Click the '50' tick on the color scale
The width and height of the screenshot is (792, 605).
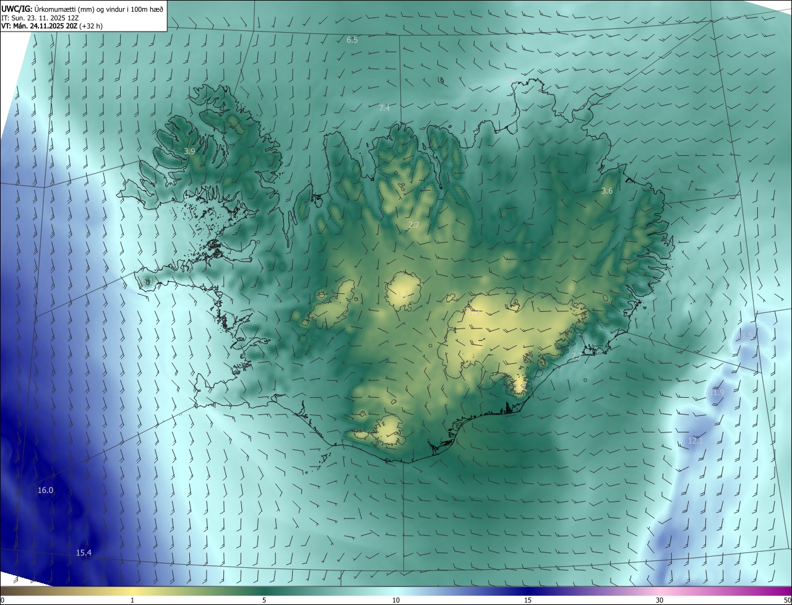[x=787, y=600]
